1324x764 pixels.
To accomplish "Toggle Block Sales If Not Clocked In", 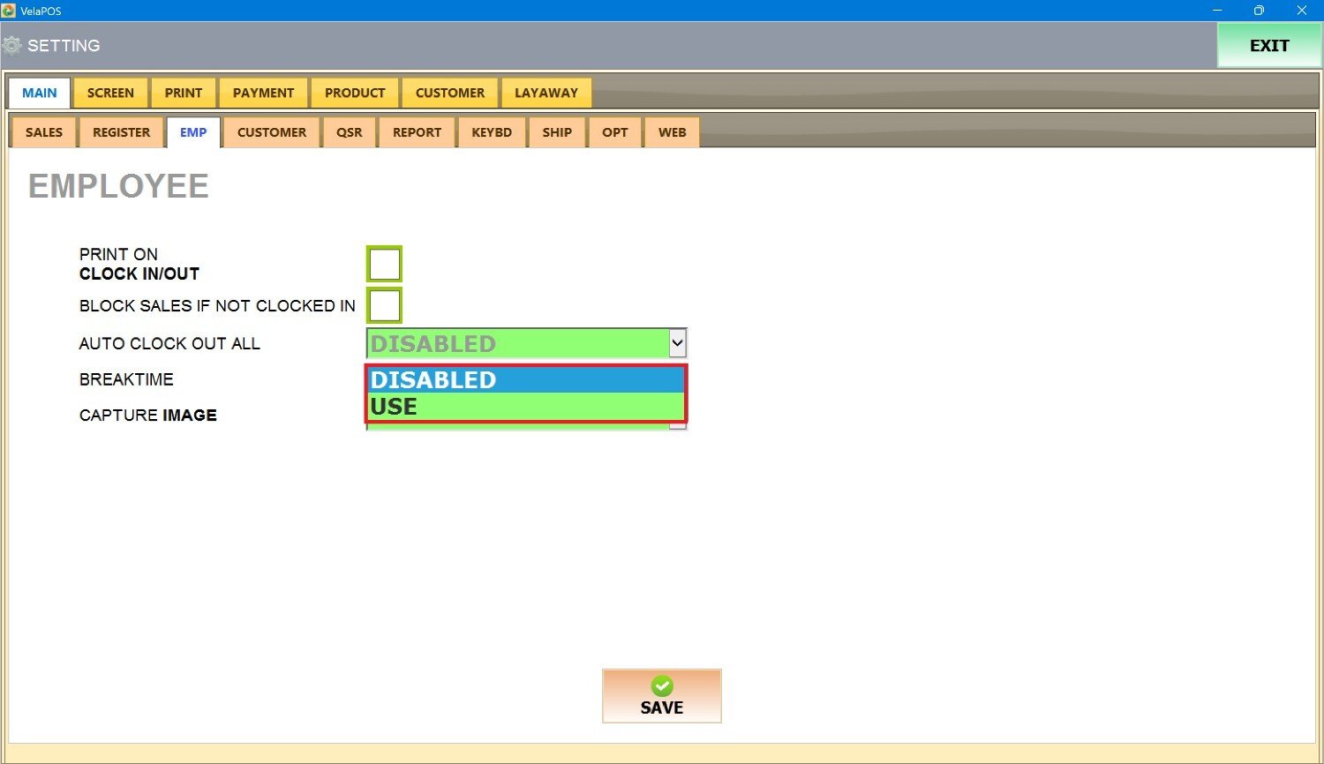I will pyautogui.click(x=384, y=305).
